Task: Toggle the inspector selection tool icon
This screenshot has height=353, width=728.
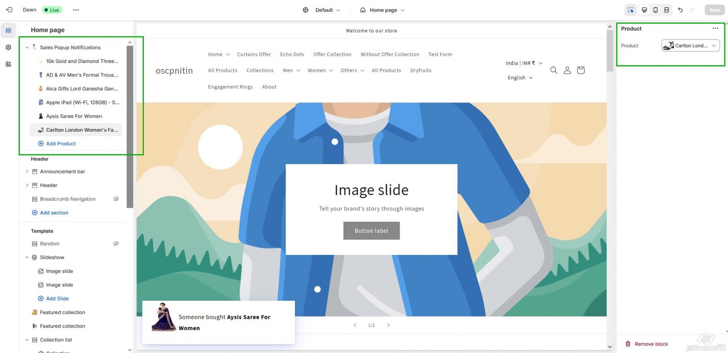Action: click(630, 10)
